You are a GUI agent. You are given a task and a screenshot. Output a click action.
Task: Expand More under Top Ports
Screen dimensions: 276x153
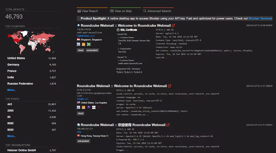[12, 136]
